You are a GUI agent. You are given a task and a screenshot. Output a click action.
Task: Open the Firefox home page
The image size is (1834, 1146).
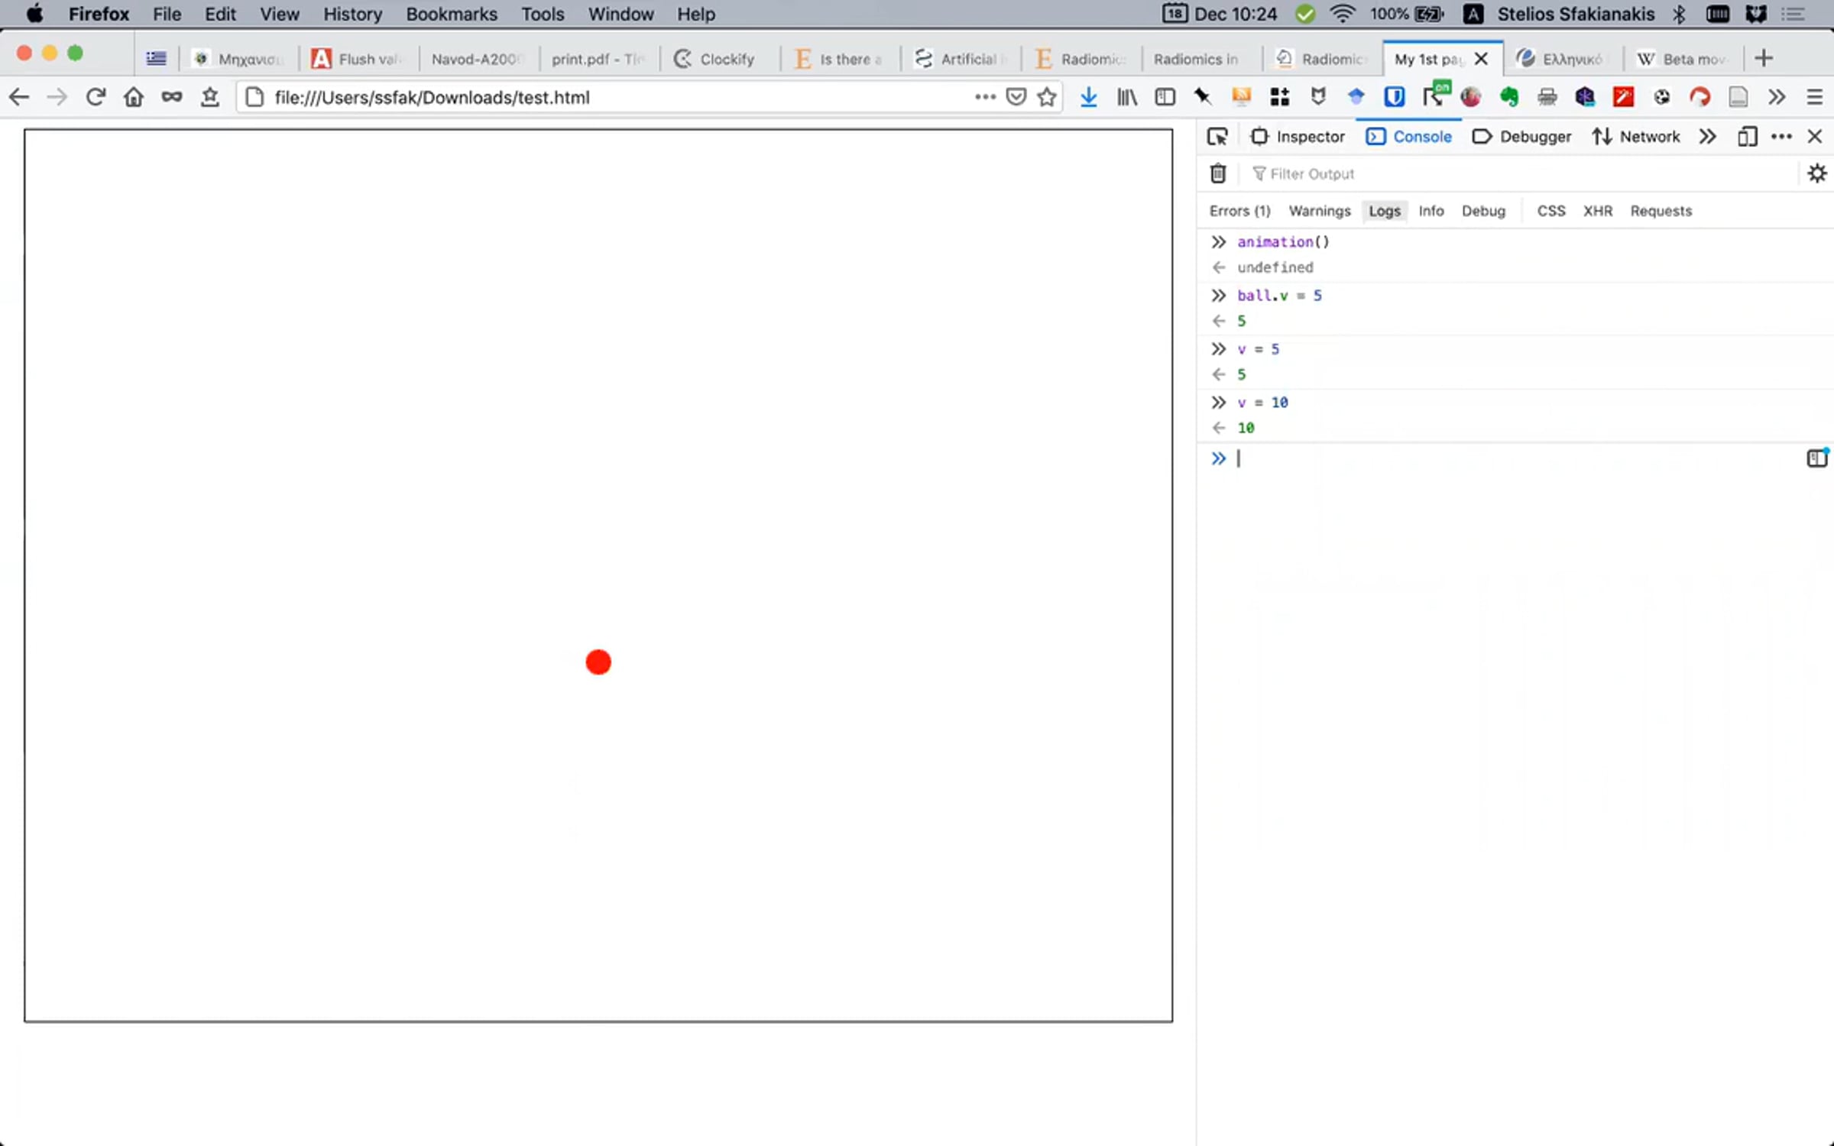tap(134, 97)
